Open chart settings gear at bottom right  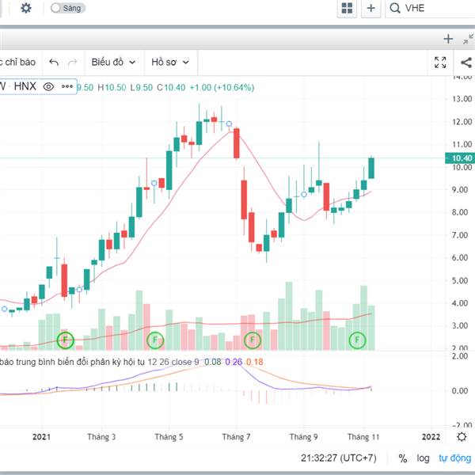pyautogui.click(x=462, y=436)
